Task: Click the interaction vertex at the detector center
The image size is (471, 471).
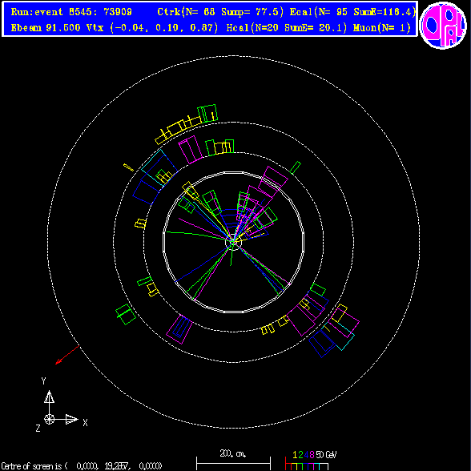Action: click(x=233, y=241)
